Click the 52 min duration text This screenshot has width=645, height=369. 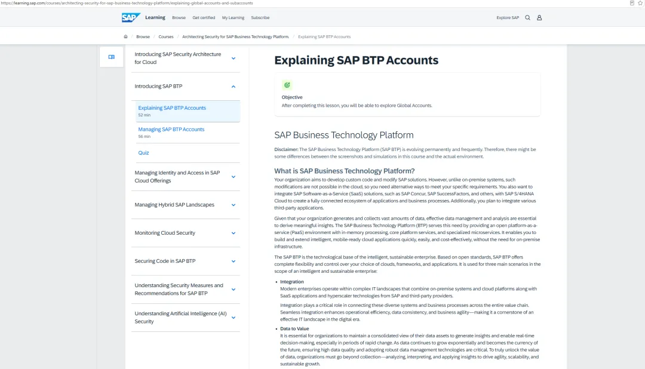144,115
